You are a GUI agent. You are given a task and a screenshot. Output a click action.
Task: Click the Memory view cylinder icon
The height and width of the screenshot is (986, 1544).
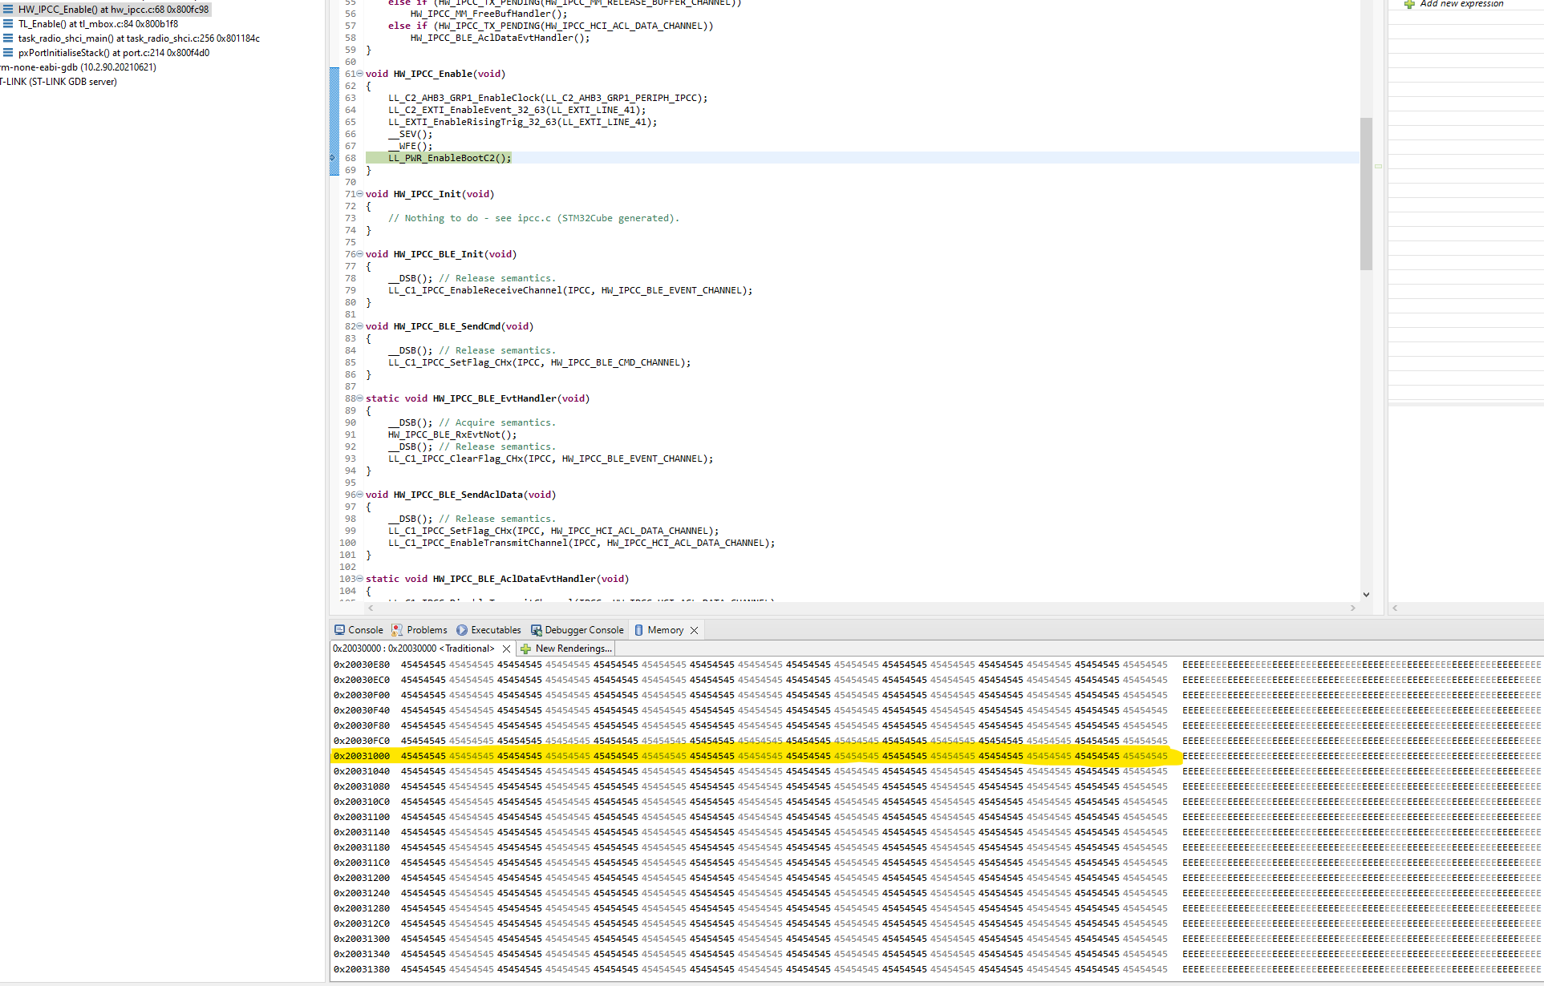click(x=639, y=629)
